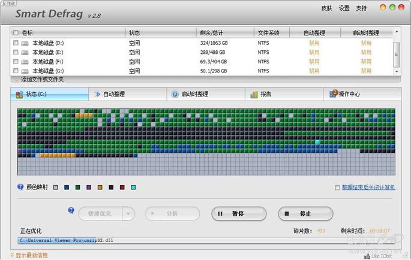The height and width of the screenshot is (260, 411).
Task: Check the 本地磁盘 (D:) checkbox
Action: click(x=16, y=43)
